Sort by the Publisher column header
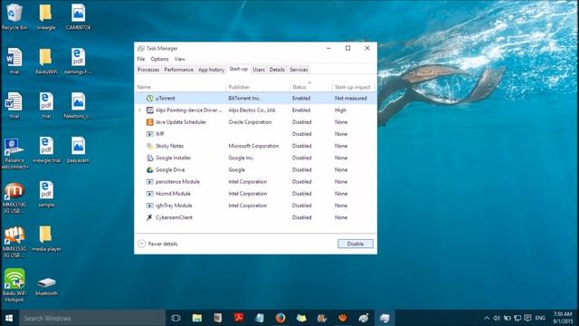Image resolution: width=579 pixels, height=326 pixels. (258, 87)
